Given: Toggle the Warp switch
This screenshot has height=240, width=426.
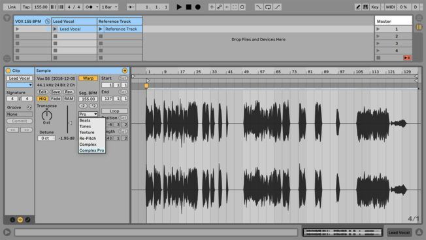Looking at the screenshot, I should 88,78.
